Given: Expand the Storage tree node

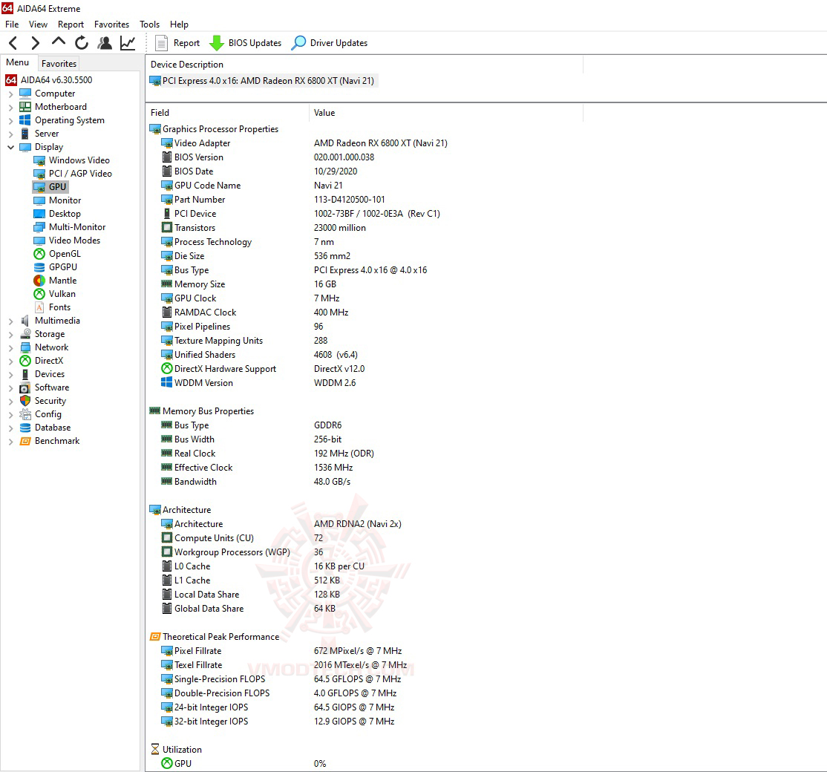Looking at the screenshot, I should pos(10,334).
